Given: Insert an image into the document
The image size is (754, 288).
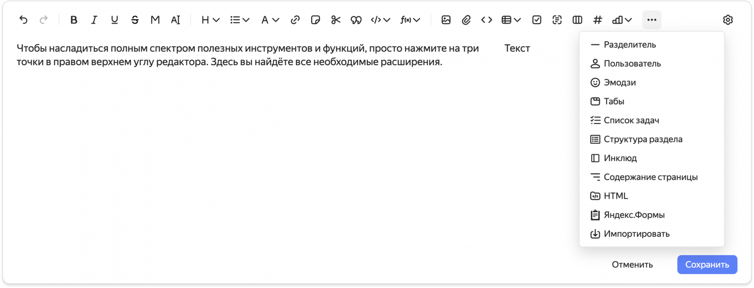Looking at the screenshot, I should 446,20.
